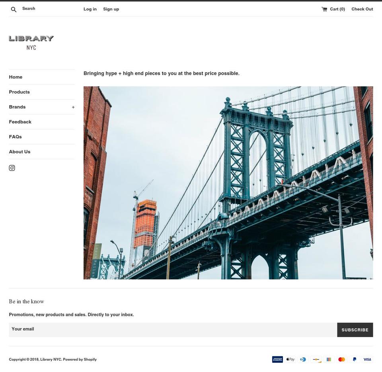Focus the Your email field
This screenshot has height=372, width=382.
pos(173,330)
